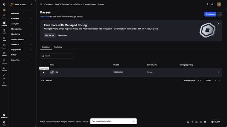Viewport: 227px width, 127px height.
Task: Open the LinkedIn social link
Action: 196,122
